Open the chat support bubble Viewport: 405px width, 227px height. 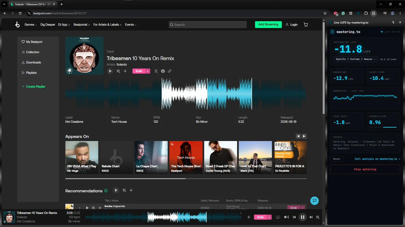[x=314, y=201]
